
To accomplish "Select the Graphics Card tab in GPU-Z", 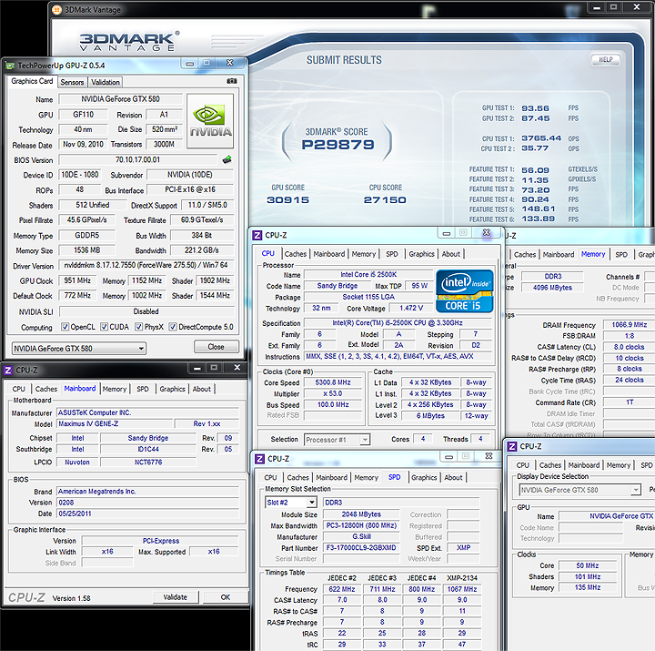I will (x=32, y=81).
